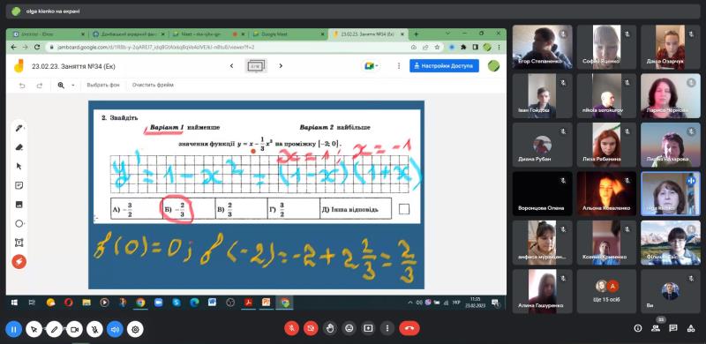706x344 pixels.
Task: Go to the next frame arrow
Action: click(281, 66)
